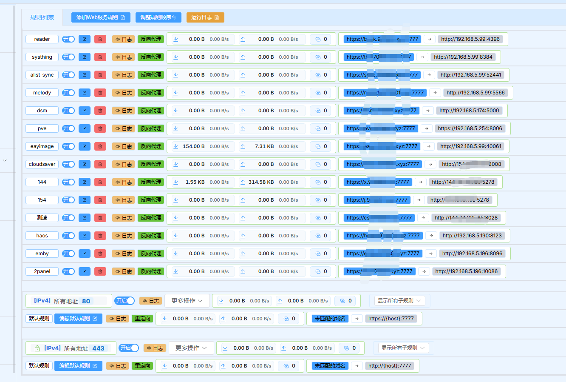Screen dimensions: 566x382
Task: Edit the alist-sync rule
Action: pyautogui.click(x=85, y=75)
